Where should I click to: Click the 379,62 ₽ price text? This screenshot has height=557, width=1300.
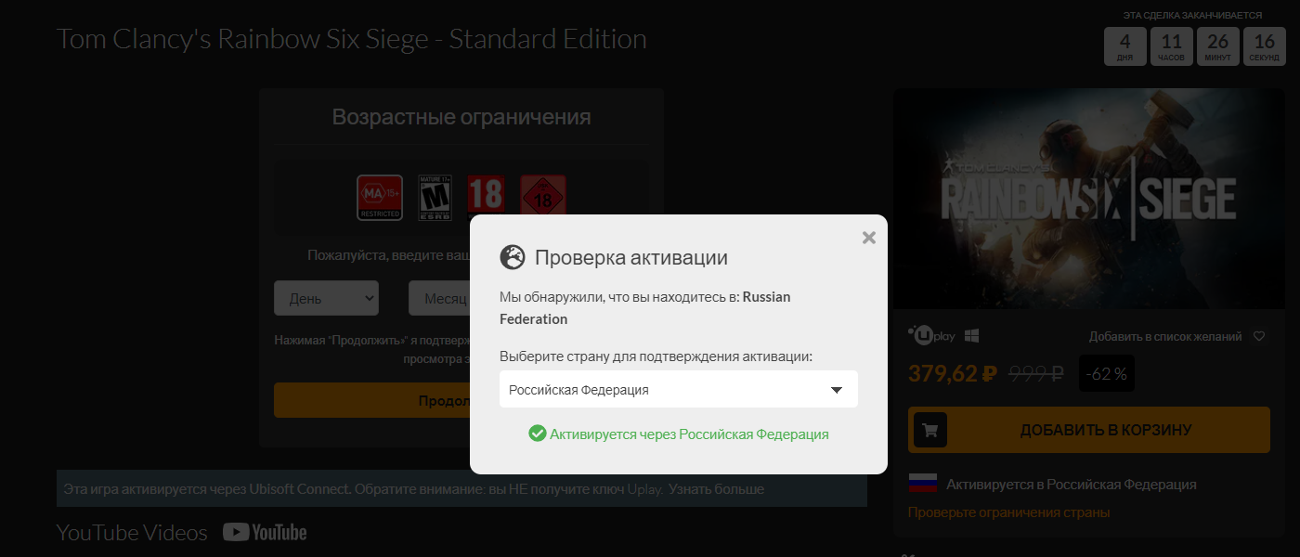953,374
